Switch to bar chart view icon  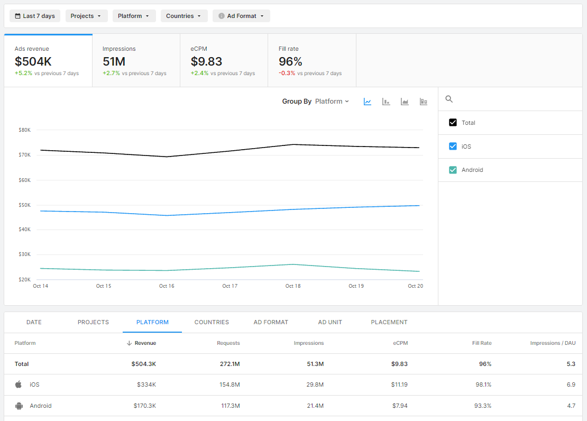click(386, 102)
